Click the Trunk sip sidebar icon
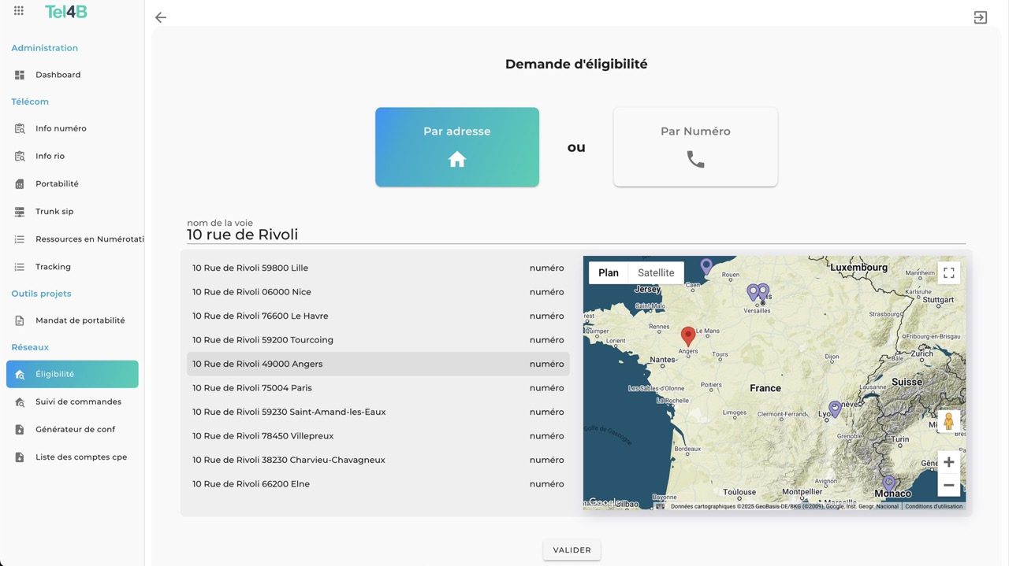The height and width of the screenshot is (566, 1009). 20,212
